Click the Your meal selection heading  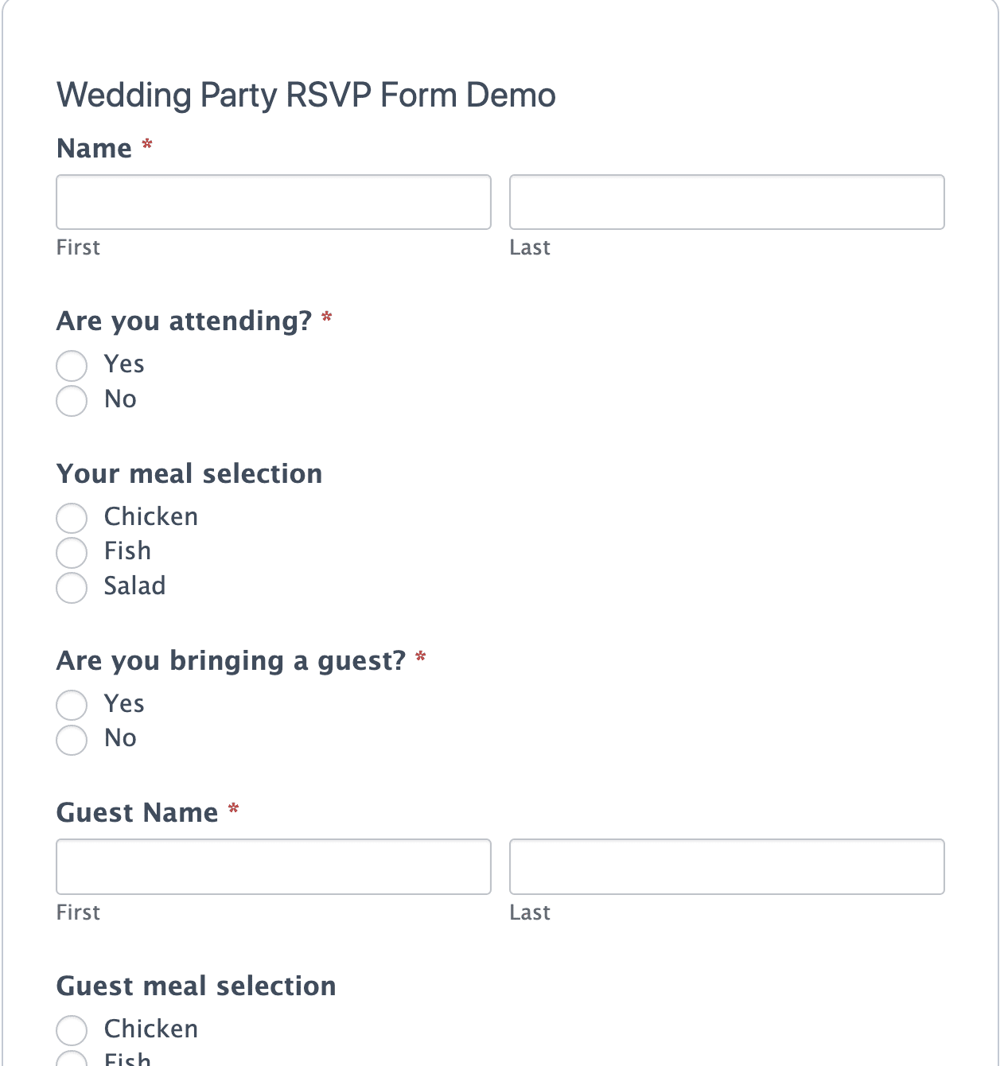click(189, 473)
